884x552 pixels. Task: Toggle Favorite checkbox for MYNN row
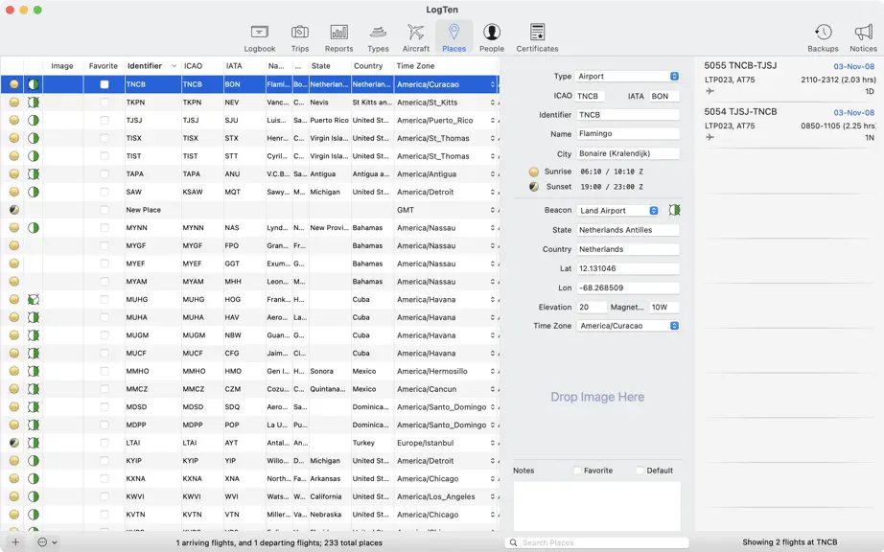pos(105,228)
